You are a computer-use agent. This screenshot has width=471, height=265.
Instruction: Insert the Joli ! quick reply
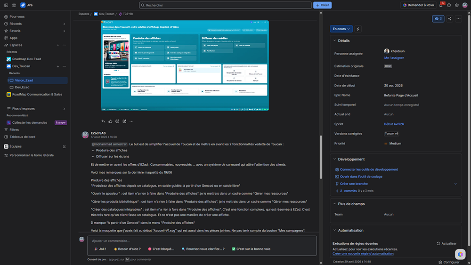click(x=100, y=249)
